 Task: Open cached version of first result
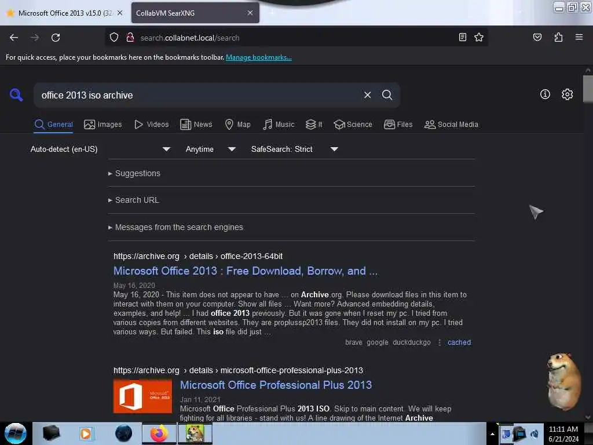coord(459,342)
